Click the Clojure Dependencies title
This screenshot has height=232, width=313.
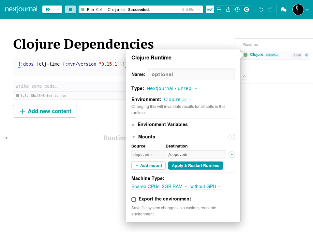tap(83, 44)
